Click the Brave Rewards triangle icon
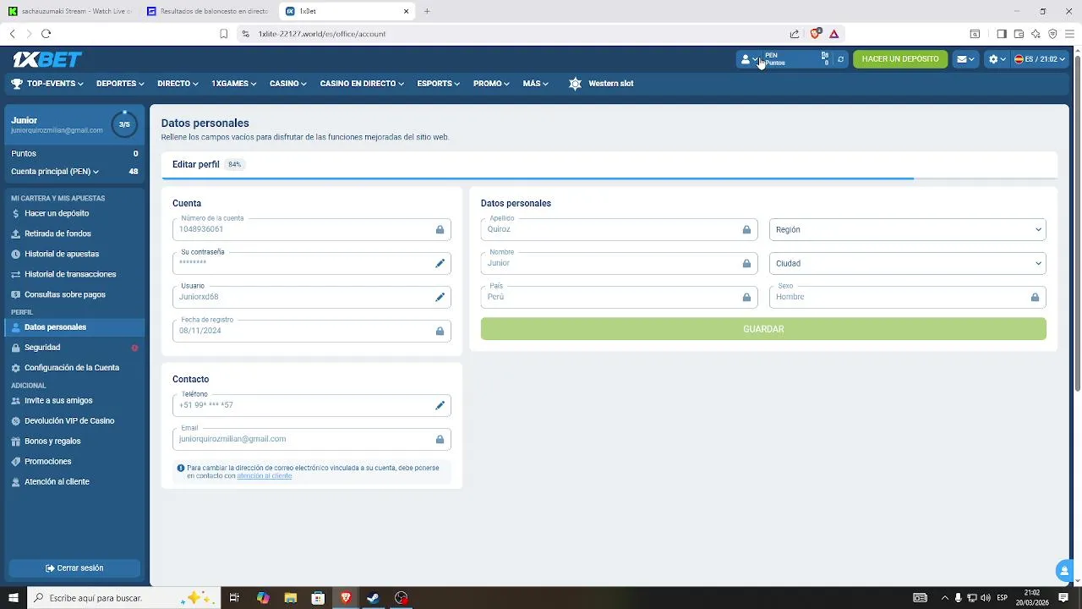The image size is (1082, 609). click(x=833, y=34)
